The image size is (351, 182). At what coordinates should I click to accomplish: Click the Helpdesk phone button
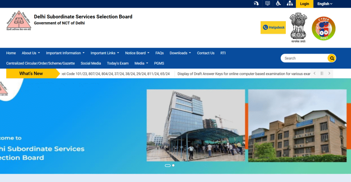pos(273,27)
